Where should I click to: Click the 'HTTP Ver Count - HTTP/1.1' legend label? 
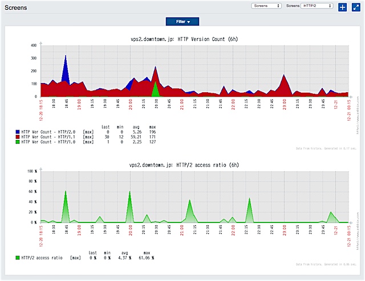pyautogui.click(x=48, y=137)
